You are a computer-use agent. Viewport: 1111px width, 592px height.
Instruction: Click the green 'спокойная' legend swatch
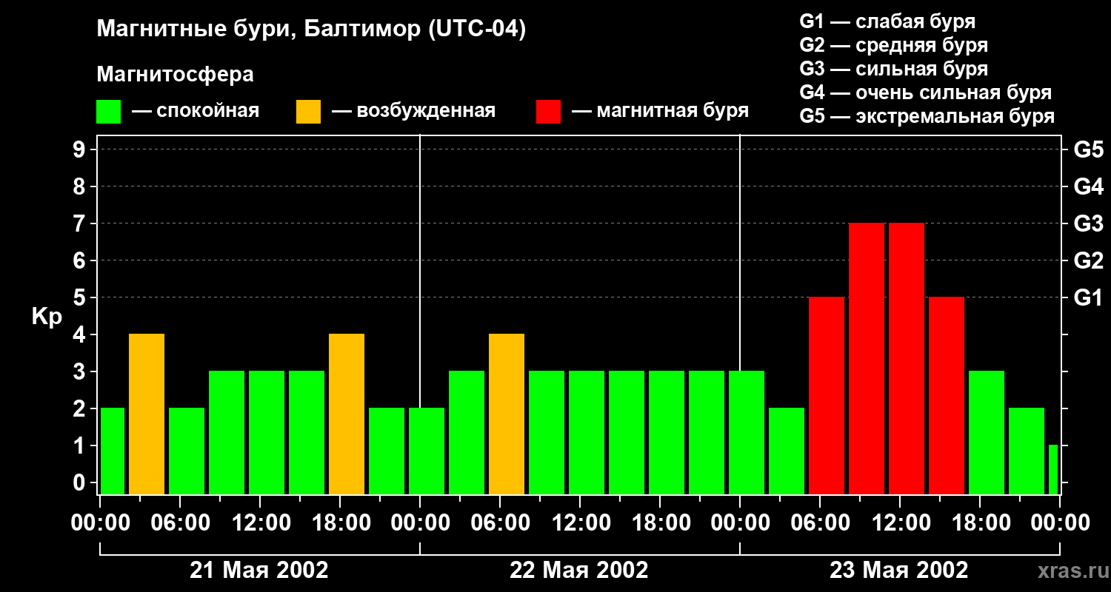[109, 112]
